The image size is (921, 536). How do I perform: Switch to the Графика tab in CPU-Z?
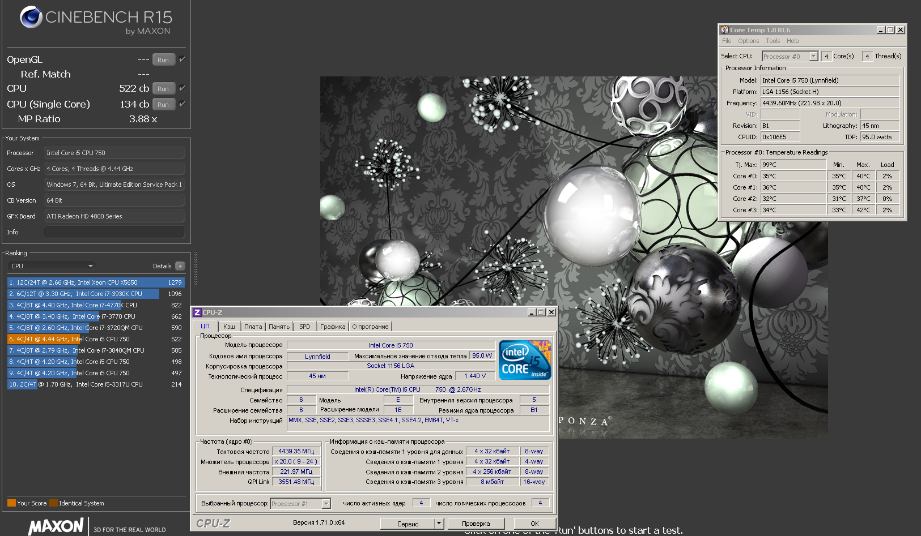point(333,327)
